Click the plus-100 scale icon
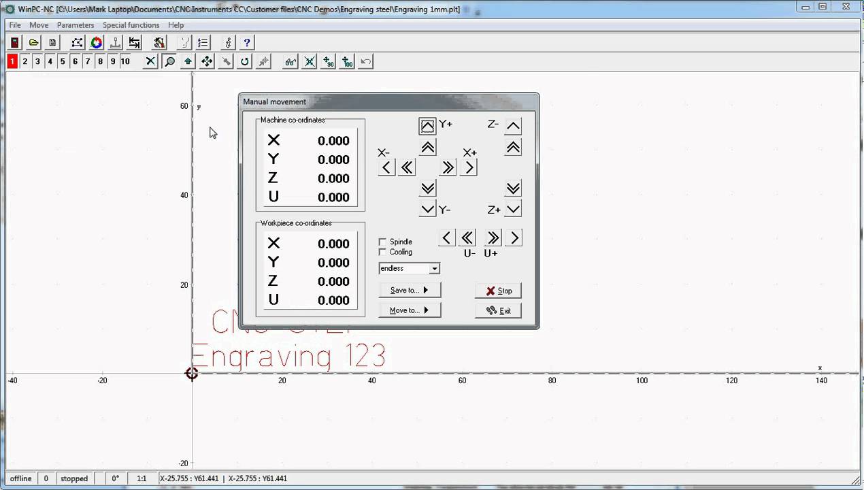 pyautogui.click(x=347, y=61)
